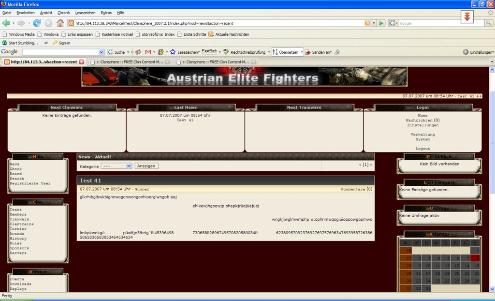Open the tab list dropdown at tab bar end
The image size is (495, 301).
tap(492, 61)
